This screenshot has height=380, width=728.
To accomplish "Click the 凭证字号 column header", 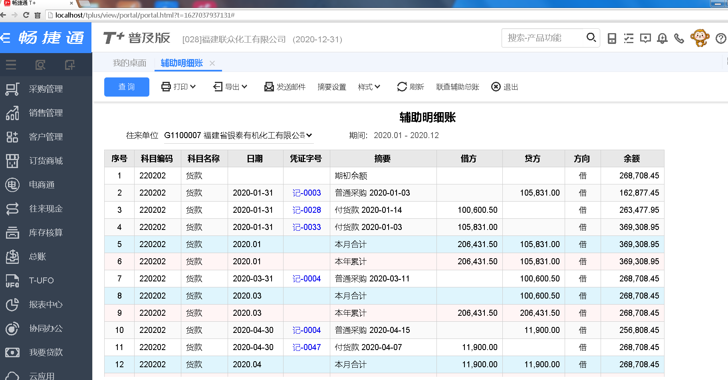I will tap(306, 158).
